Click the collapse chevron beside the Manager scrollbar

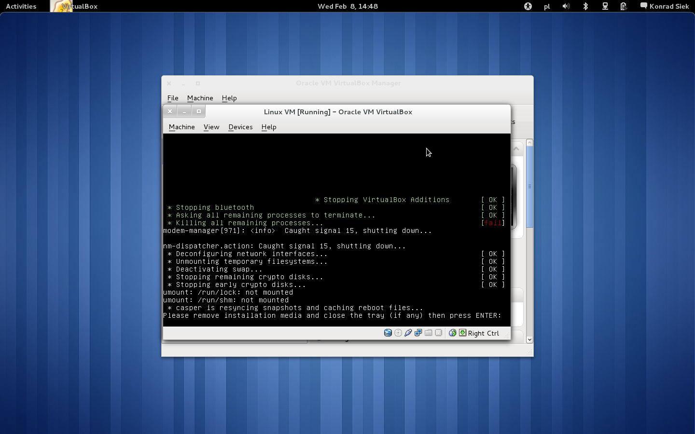click(x=516, y=149)
